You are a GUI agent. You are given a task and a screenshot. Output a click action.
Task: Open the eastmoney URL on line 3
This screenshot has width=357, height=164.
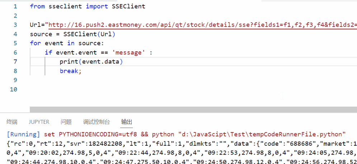coord(201,25)
